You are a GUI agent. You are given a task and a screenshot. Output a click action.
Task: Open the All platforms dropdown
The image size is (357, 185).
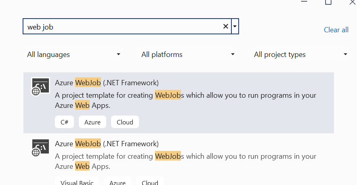coord(187,55)
